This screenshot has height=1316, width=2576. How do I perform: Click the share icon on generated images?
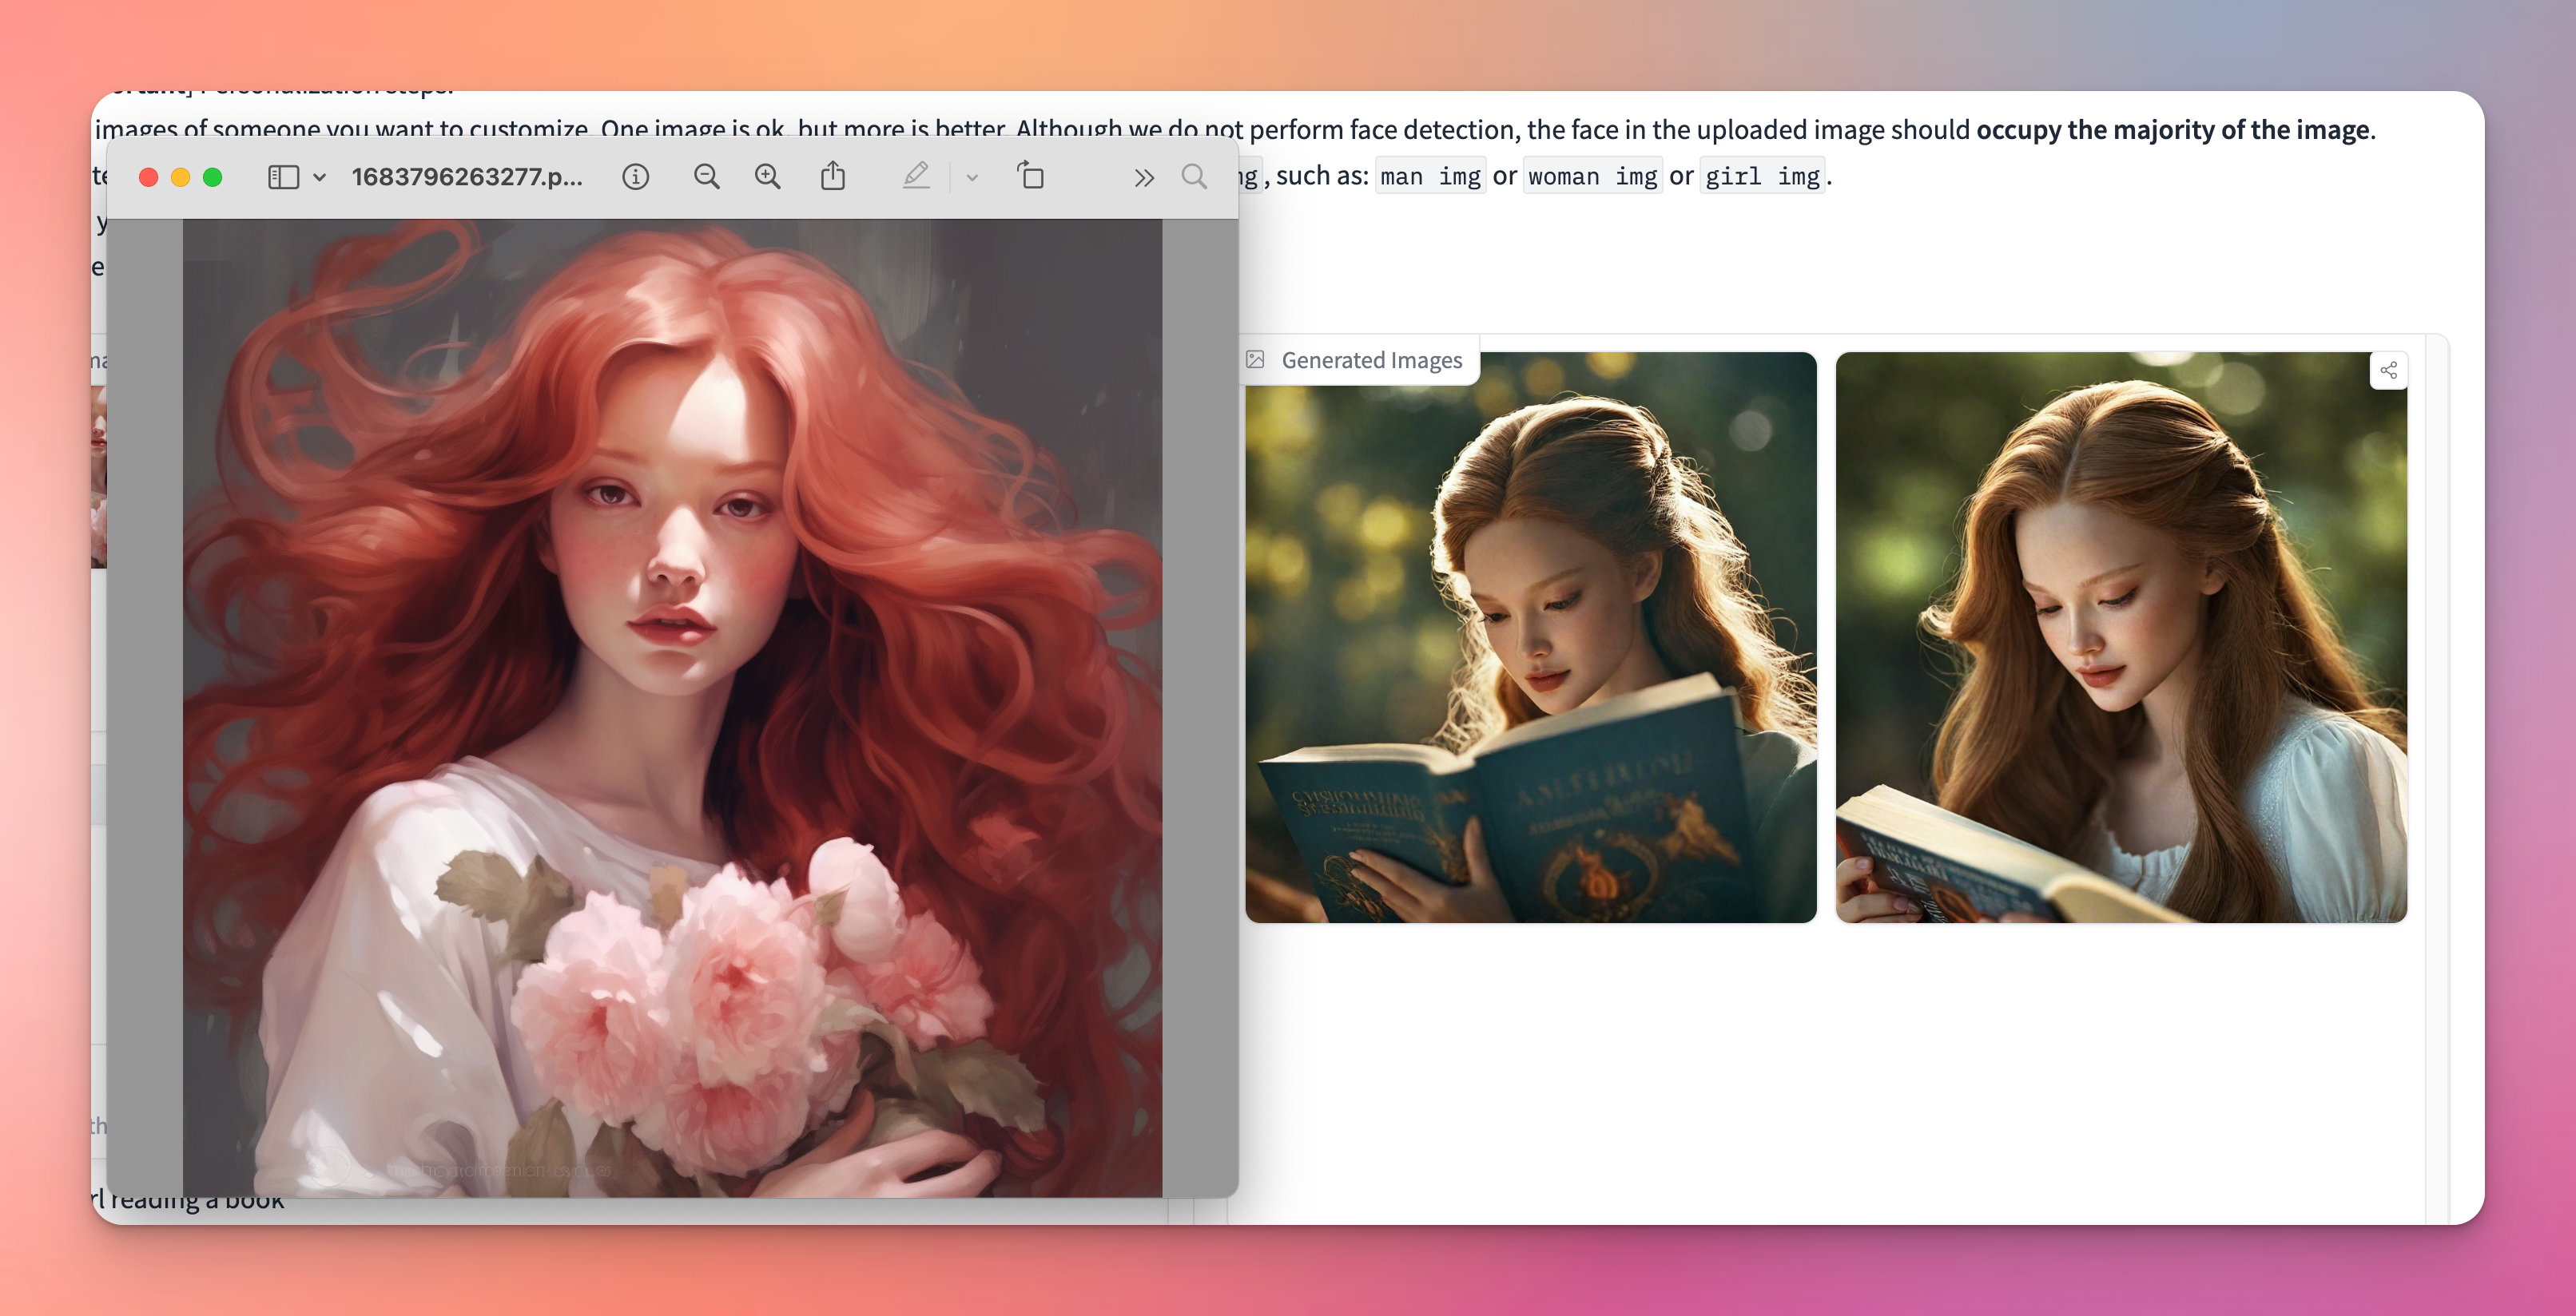pyautogui.click(x=2388, y=371)
